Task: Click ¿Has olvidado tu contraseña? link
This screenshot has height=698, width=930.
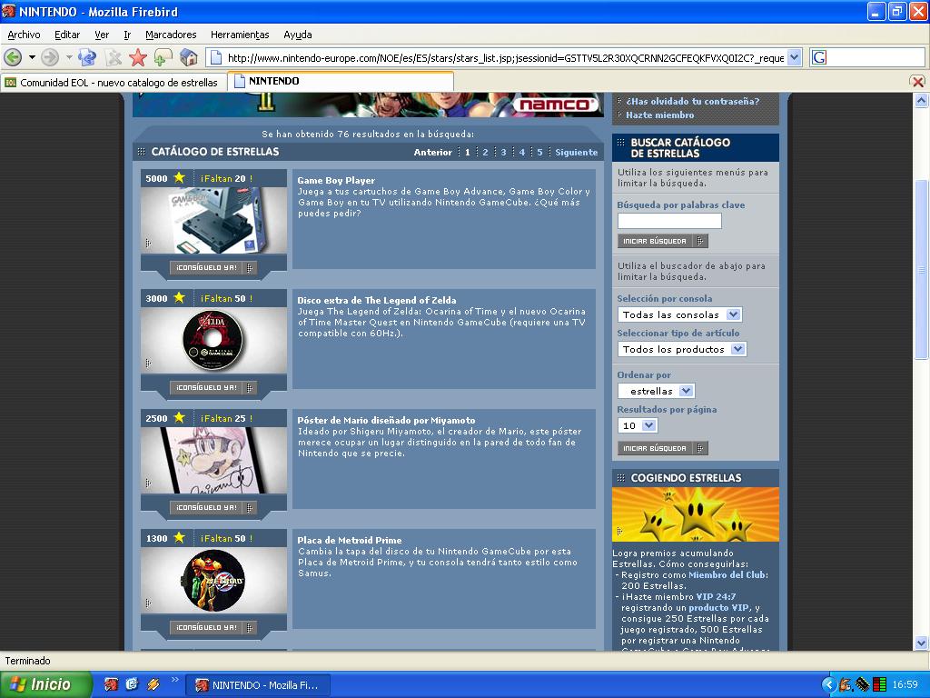Action: click(x=693, y=102)
